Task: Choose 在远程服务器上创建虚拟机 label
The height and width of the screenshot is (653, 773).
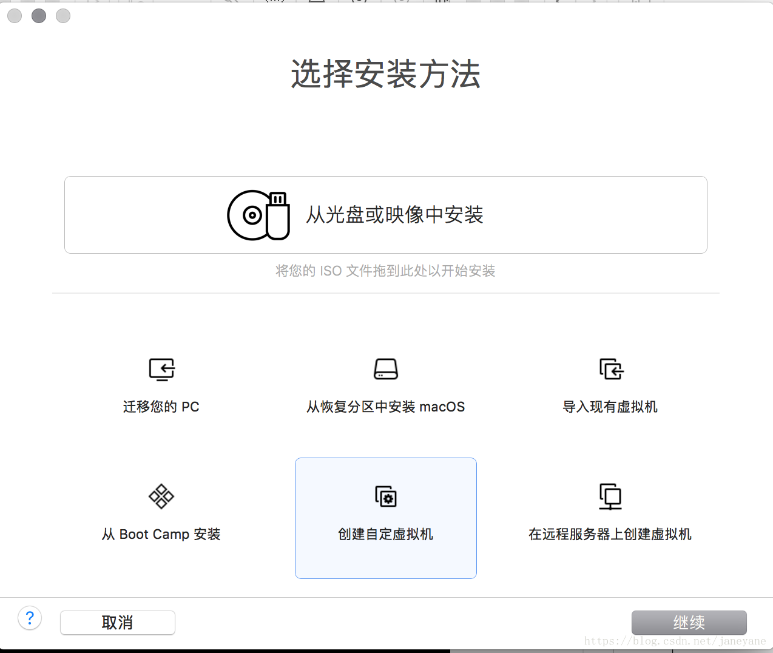Action: [x=610, y=534]
